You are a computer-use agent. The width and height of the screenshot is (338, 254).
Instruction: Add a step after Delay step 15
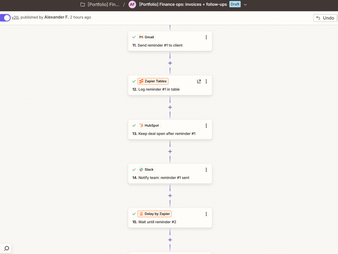[x=170, y=240]
